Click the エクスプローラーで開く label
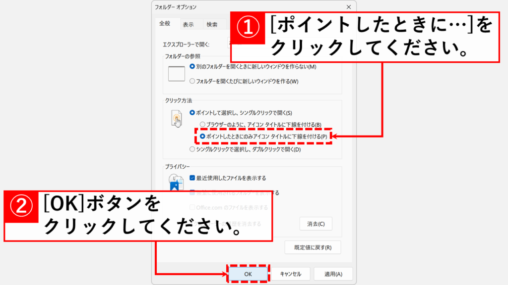Screen dimensions: 508x285 point(186,45)
